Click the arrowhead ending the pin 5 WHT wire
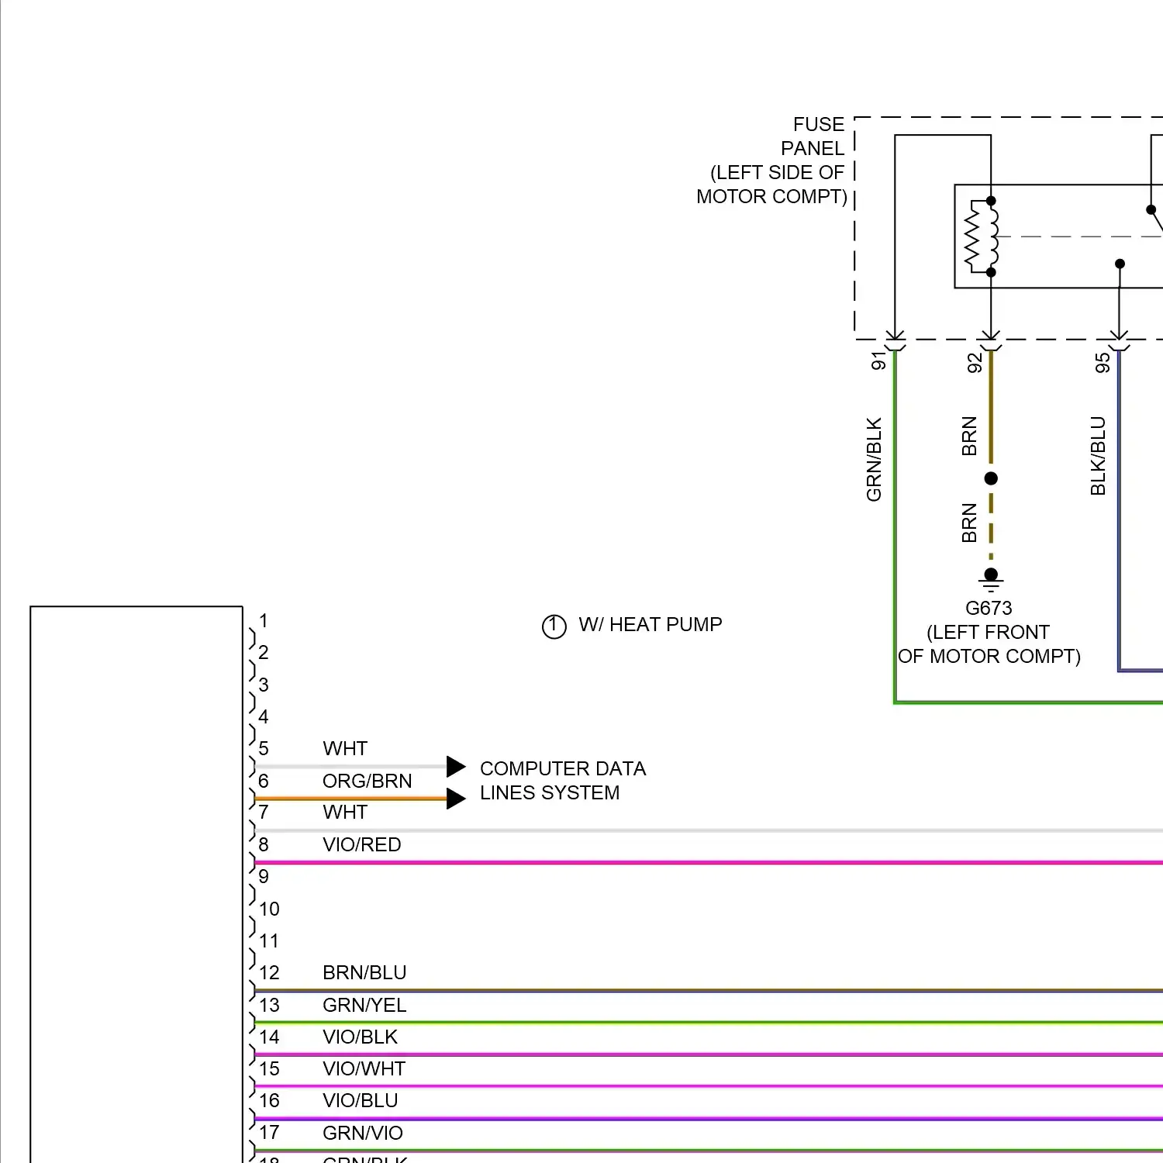The height and width of the screenshot is (1163, 1163). point(457,767)
